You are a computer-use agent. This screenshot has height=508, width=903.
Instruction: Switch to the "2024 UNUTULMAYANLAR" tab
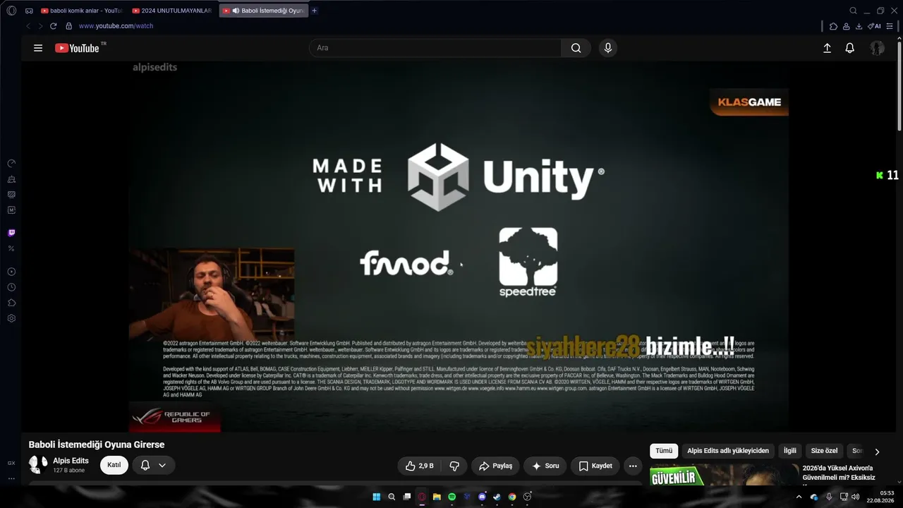pos(171,11)
